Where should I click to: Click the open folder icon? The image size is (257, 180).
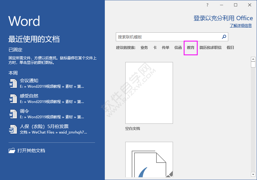[12, 150]
